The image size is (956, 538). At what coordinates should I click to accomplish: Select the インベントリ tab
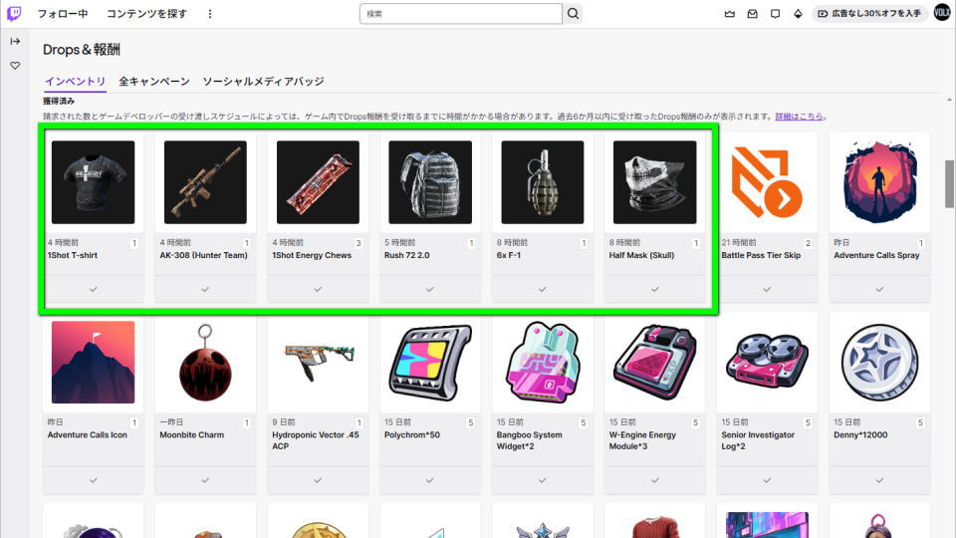[75, 81]
